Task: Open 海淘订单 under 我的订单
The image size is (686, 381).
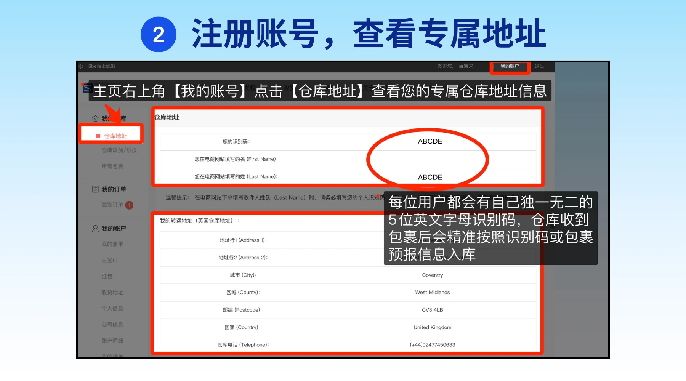Action: point(112,205)
